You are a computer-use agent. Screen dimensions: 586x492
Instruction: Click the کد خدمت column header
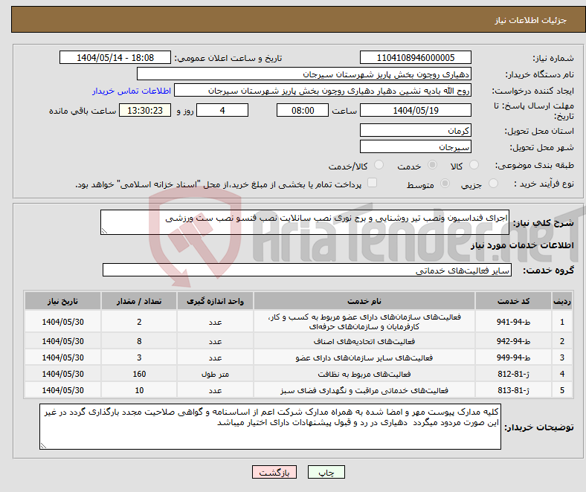click(x=514, y=301)
